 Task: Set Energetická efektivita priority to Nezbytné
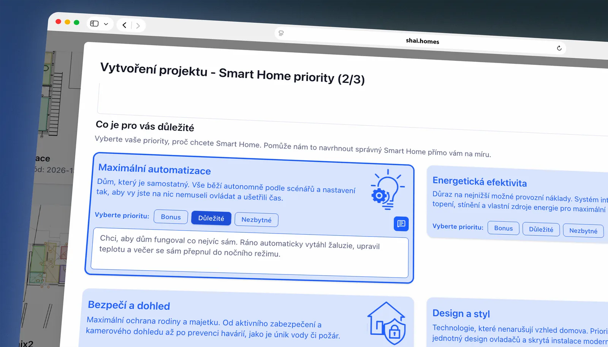pyautogui.click(x=583, y=230)
